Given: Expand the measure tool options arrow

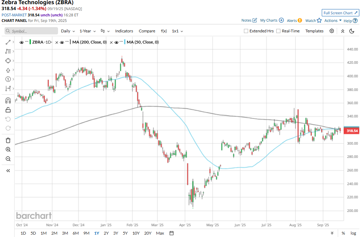Looking at the screenshot, I should coord(13,88).
